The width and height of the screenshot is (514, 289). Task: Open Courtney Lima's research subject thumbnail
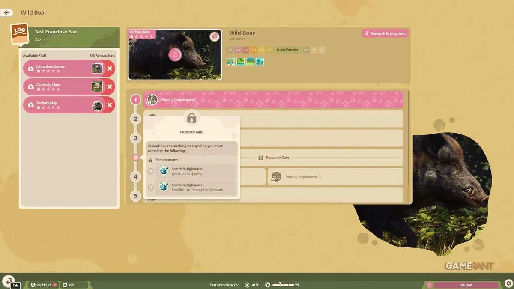pyautogui.click(x=97, y=86)
